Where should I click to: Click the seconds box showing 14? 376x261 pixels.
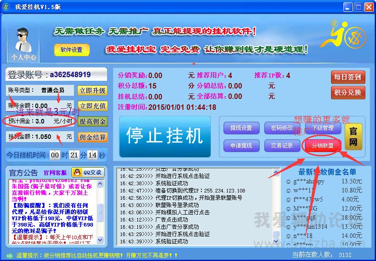click(x=93, y=155)
